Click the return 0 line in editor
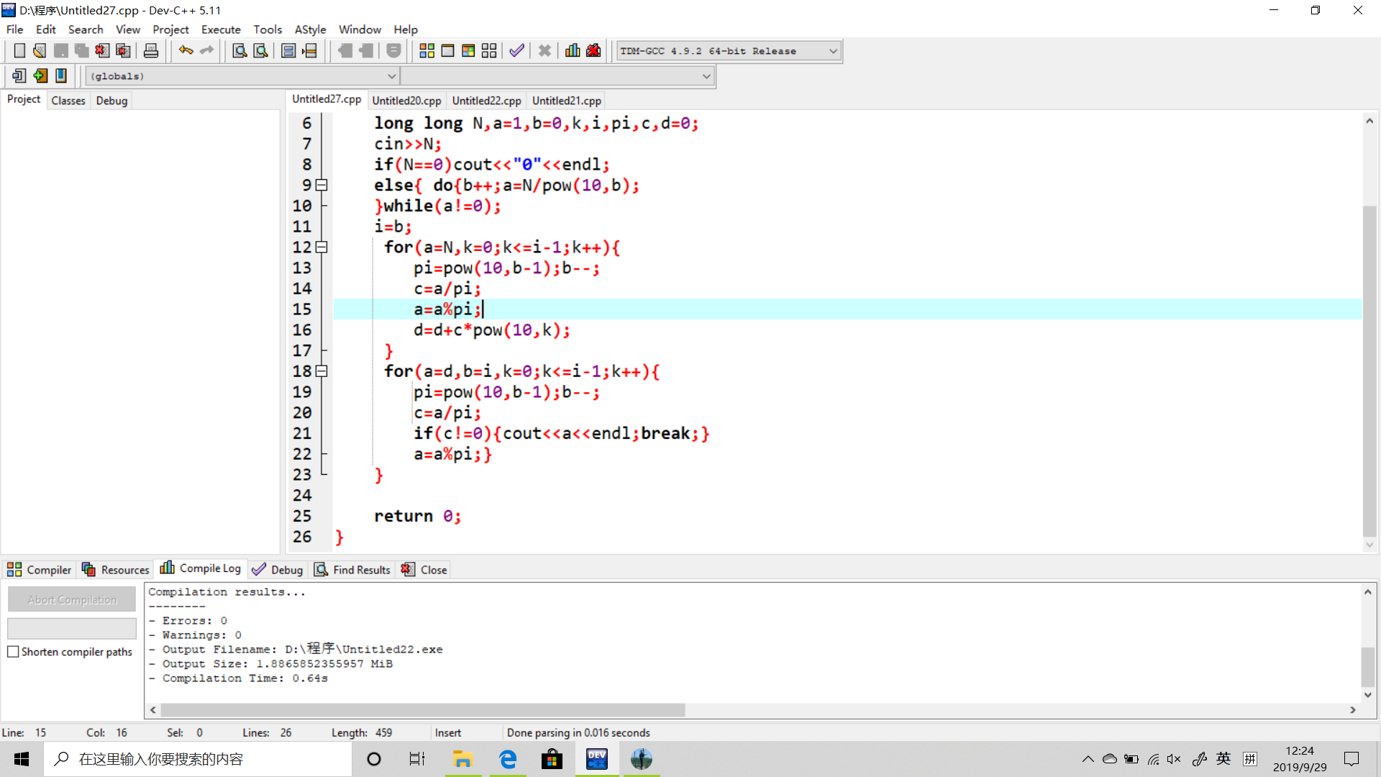 click(417, 517)
